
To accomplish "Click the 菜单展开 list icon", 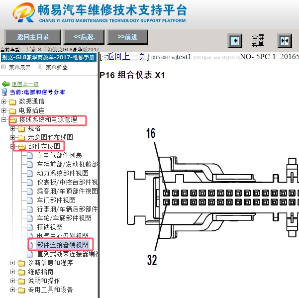I will point(3,67).
